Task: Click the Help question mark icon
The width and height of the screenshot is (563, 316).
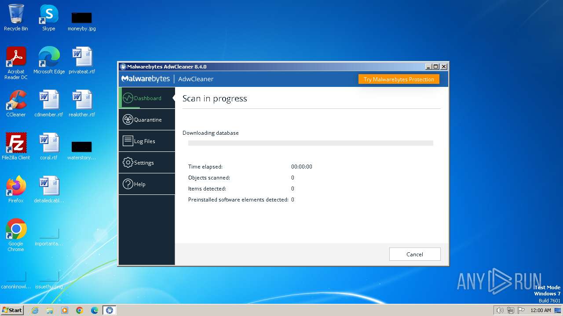Action: pyautogui.click(x=128, y=184)
